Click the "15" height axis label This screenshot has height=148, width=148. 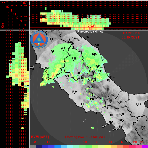7,7
